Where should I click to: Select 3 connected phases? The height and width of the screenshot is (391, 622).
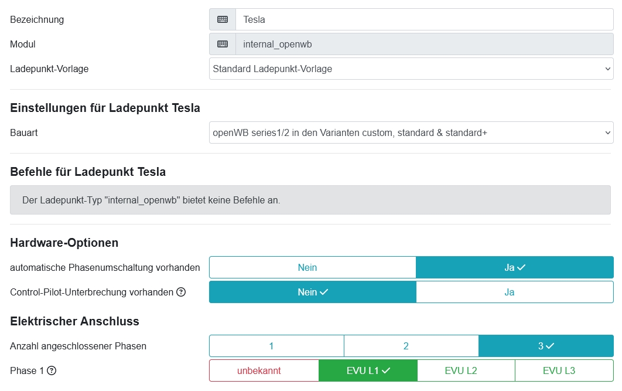coord(546,346)
